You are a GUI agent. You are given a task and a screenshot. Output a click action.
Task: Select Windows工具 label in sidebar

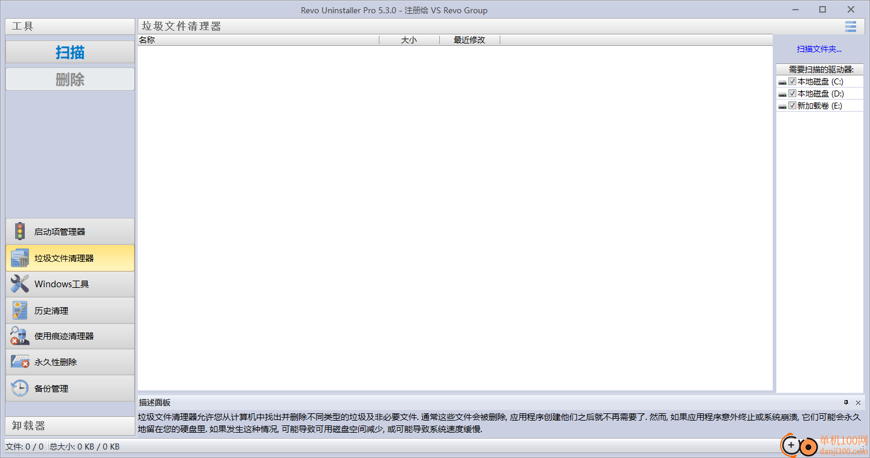click(x=62, y=284)
